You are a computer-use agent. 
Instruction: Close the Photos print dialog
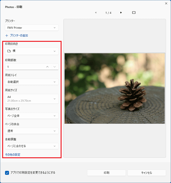(x=166, y=3)
